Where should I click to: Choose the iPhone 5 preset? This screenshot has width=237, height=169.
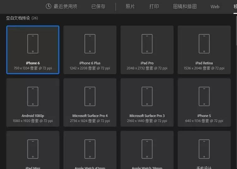click(204, 102)
